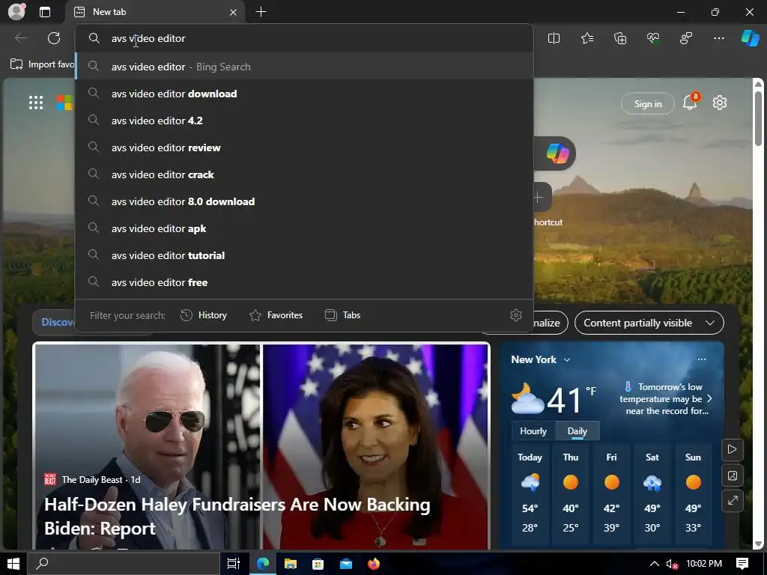Select the 'avs video editor apk' suggestion
The height and width of the screenshot is (575, 767).
click(304, 228)
